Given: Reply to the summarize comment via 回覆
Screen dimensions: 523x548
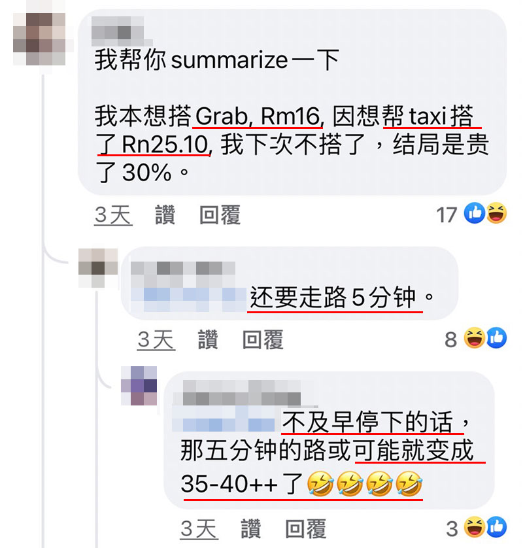Looking at the screenshot, I should coord(220,214).
